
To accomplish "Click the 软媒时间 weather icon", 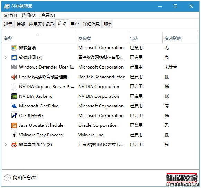I will point(14,57).
